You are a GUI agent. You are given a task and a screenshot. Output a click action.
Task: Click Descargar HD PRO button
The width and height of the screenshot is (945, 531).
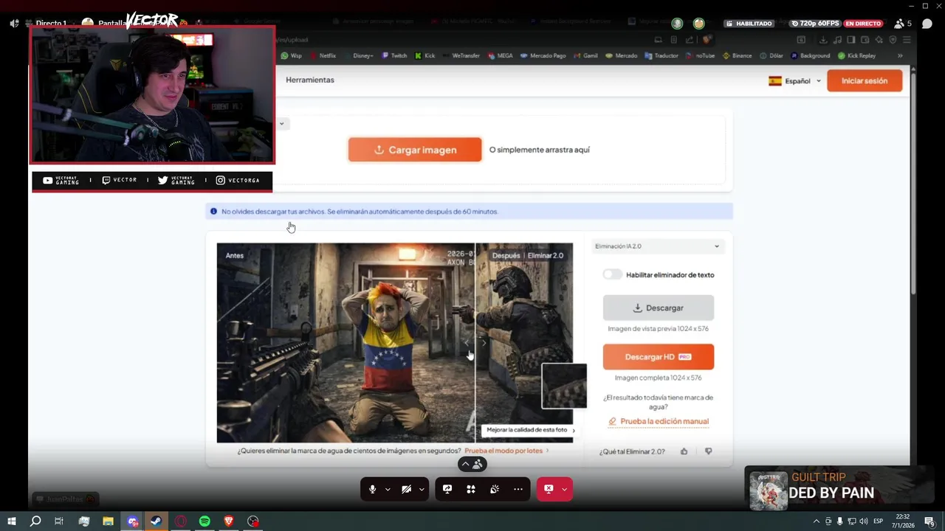point(659,357)
